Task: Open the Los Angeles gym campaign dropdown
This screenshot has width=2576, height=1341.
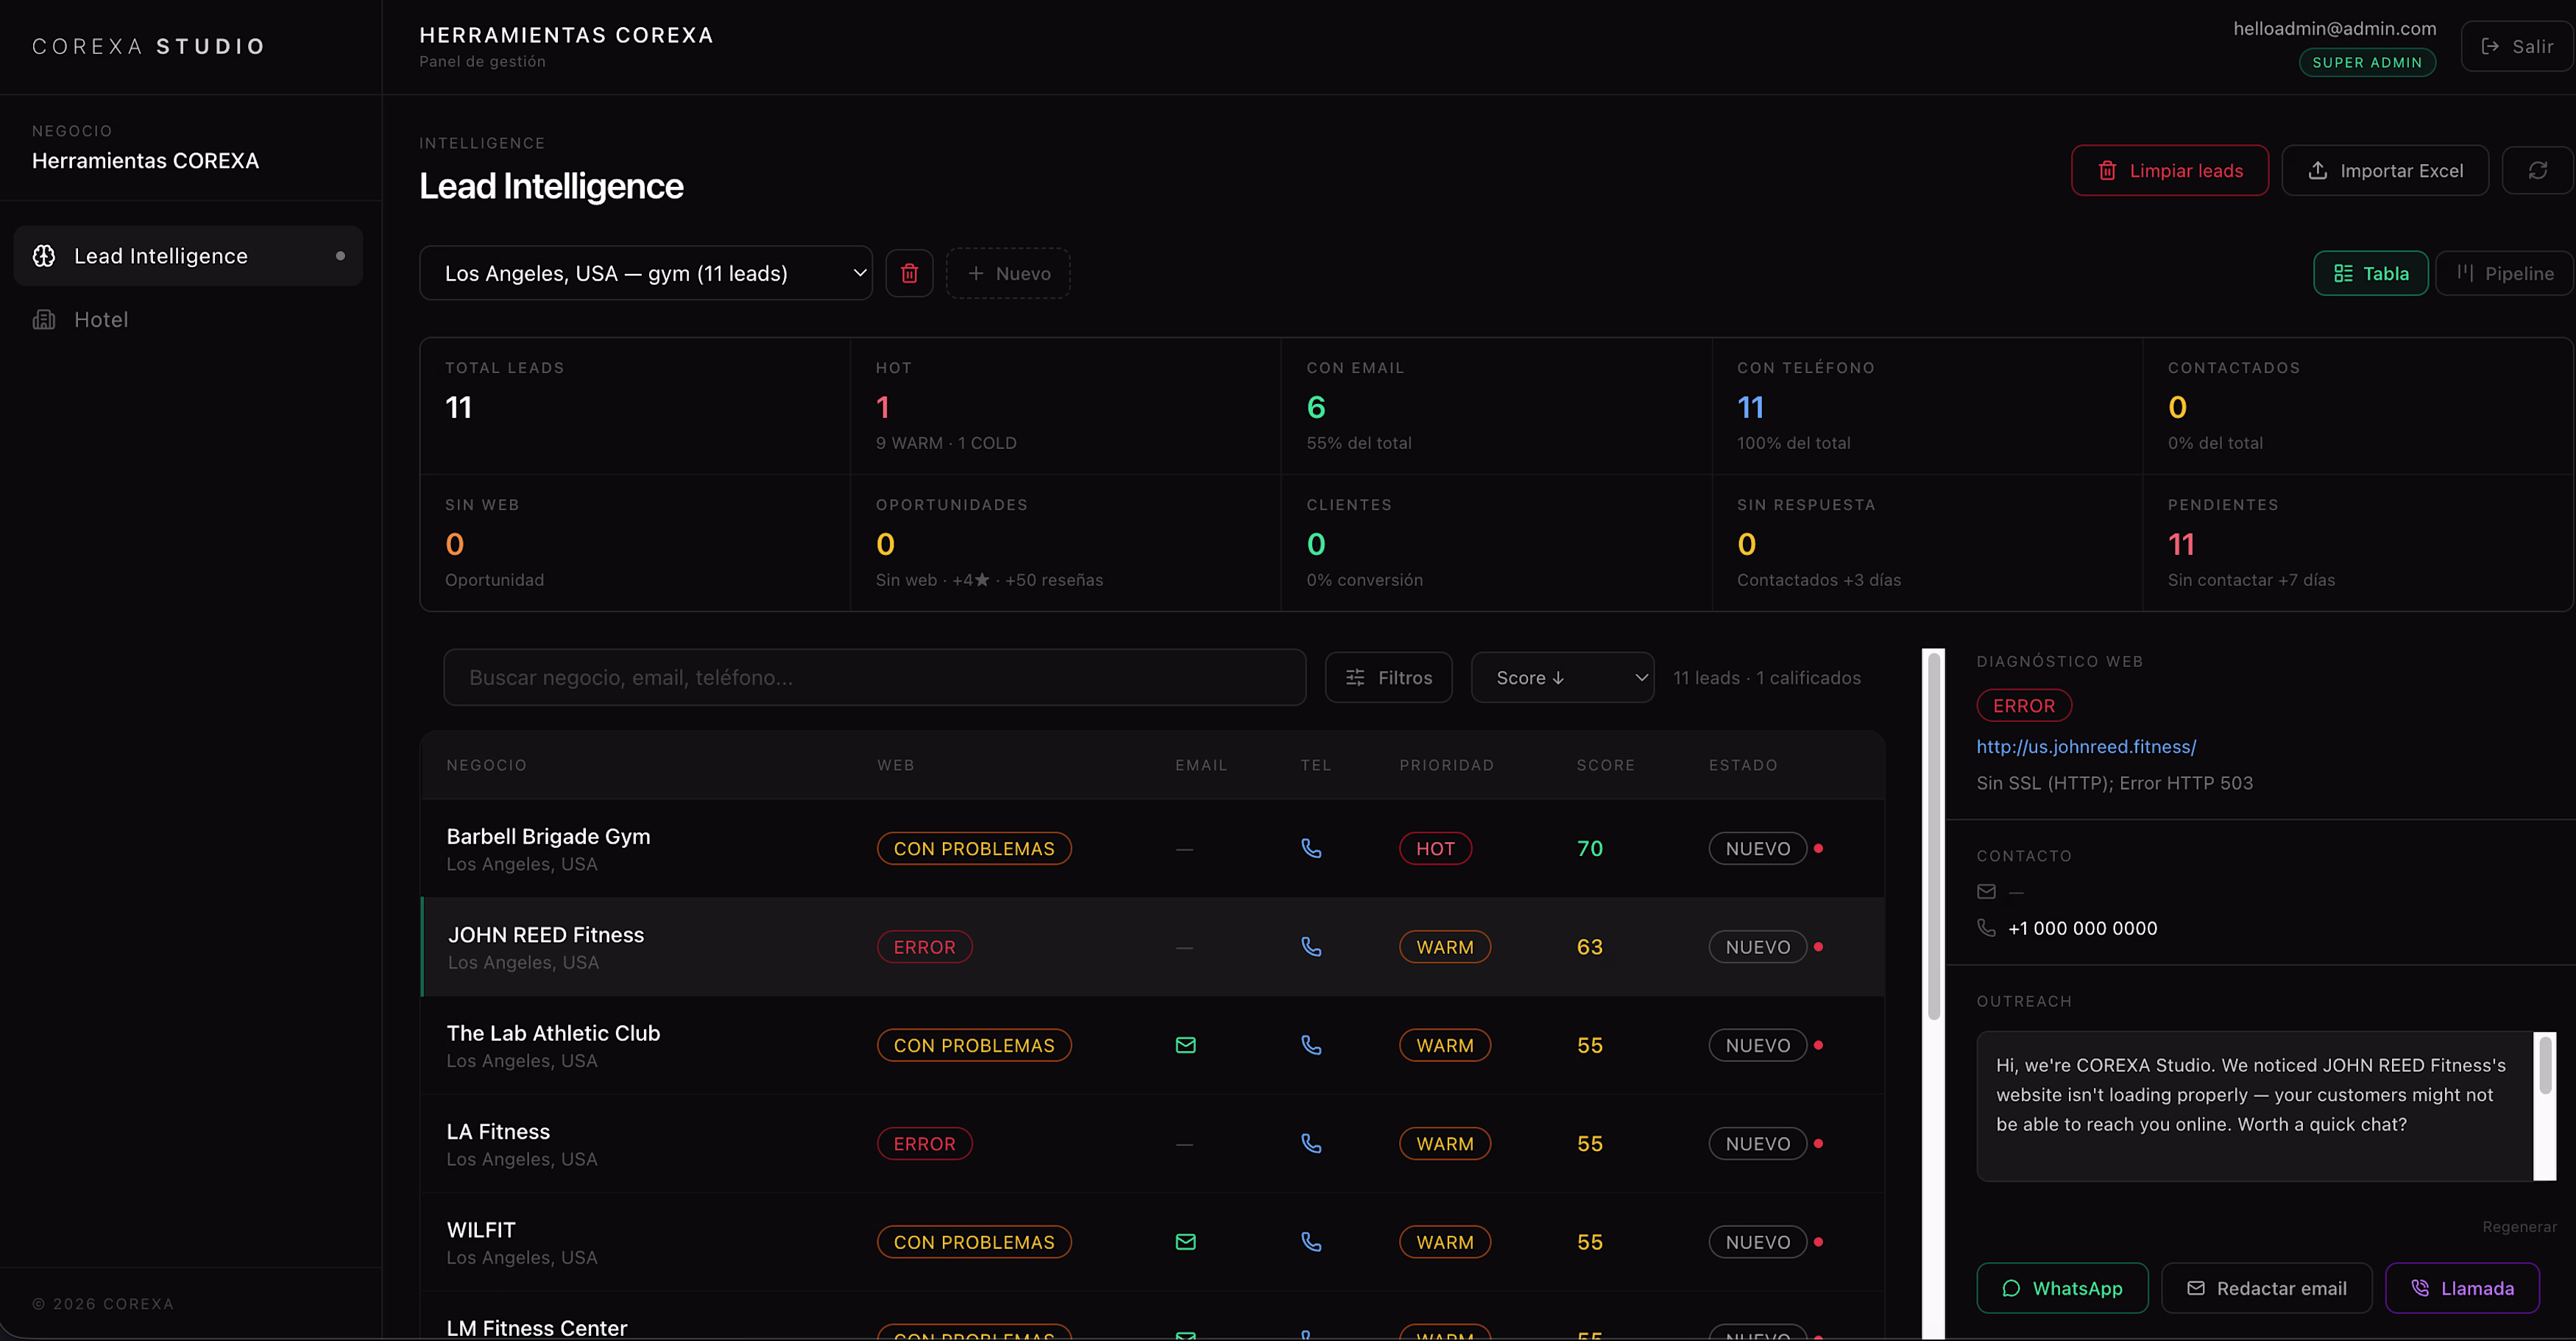Action: pyautogui.click(x=645, y=273)
